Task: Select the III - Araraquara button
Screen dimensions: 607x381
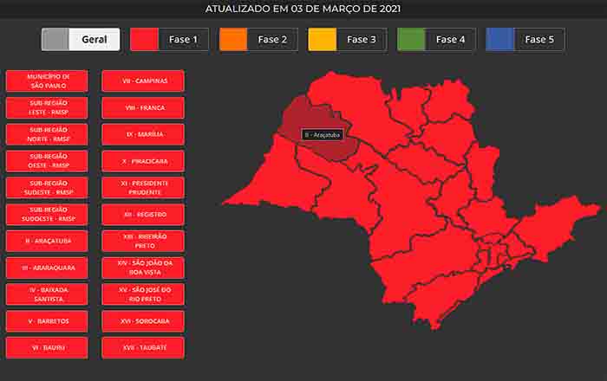Action: pos(49,268)
